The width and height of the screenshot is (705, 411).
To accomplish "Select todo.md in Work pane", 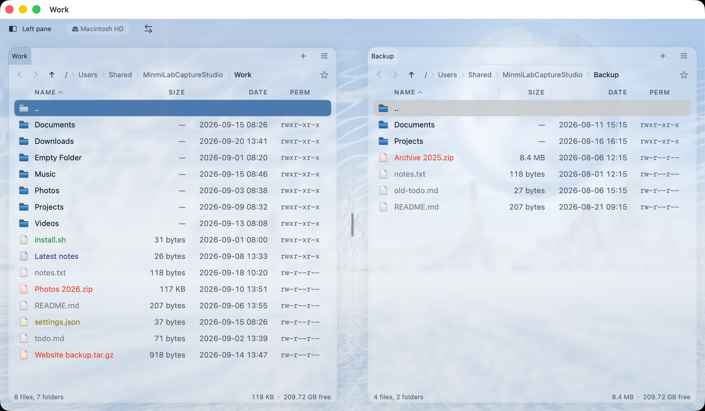I will (173, 338).
